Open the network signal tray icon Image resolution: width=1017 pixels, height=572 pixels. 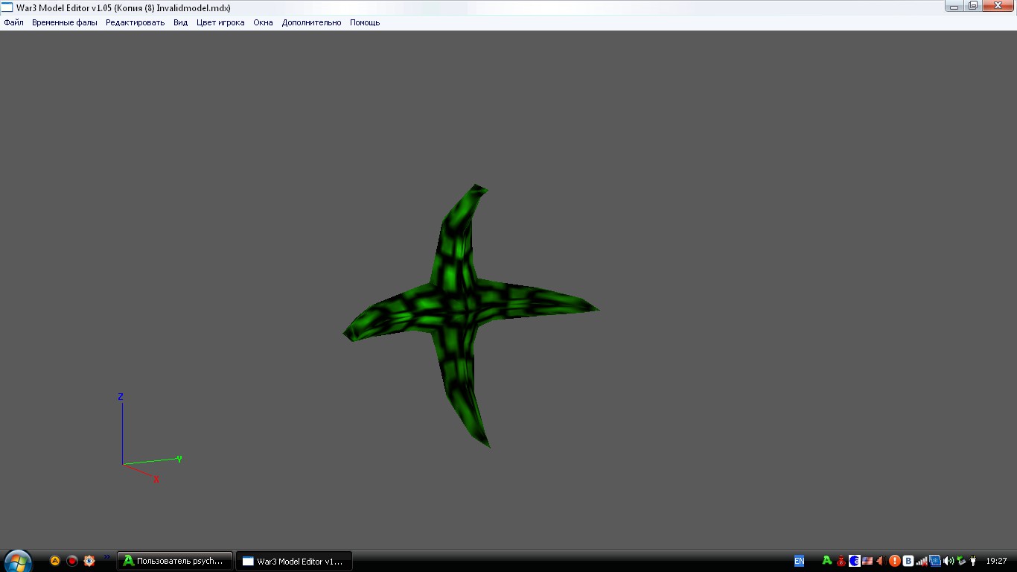pyautogui.click(x=922, y=561)
